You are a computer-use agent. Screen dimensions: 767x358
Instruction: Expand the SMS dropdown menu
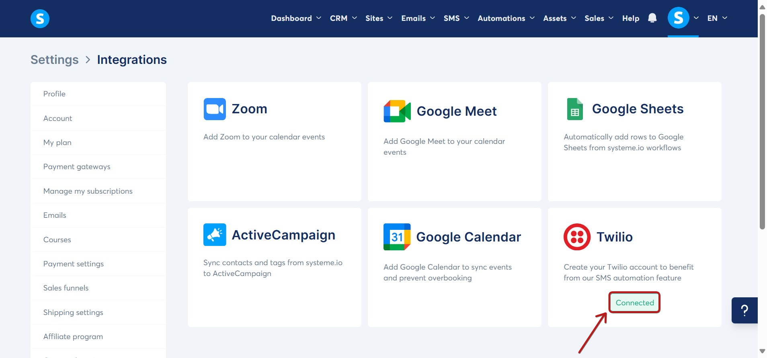[x=456, y=18]
